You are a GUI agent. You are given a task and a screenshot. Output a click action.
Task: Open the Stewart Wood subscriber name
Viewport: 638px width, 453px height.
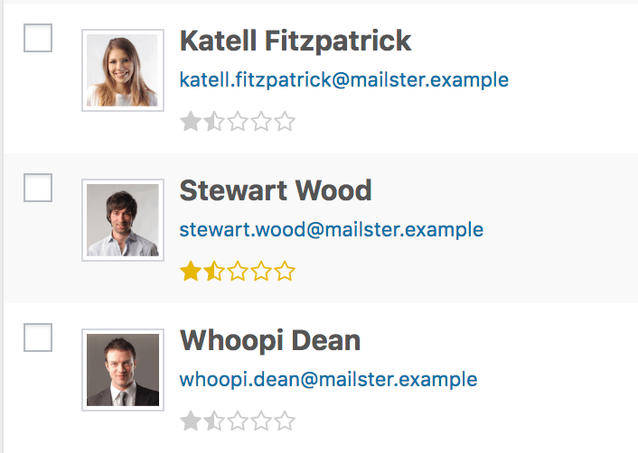tap(276, 190)
